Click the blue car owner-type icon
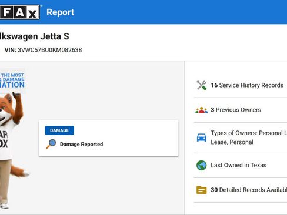The width and height of the screenshot is (287, 215). [x=202, y=137]
